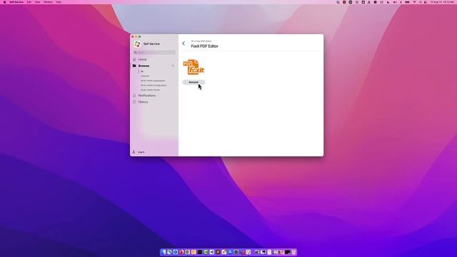The width and height of the screenshot is (457, 257).
Task: Open the Help menu in menu bar
Action: 59,2
